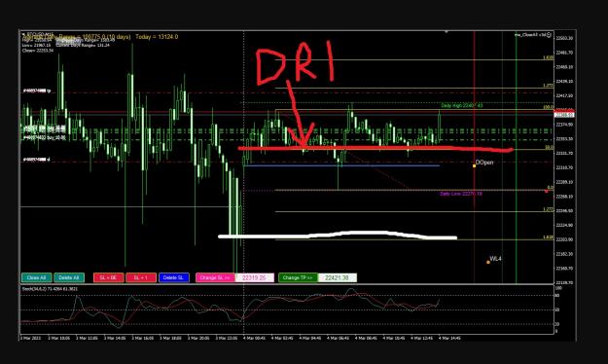Click the Today = 13124.0 range text

pos(157,37)
